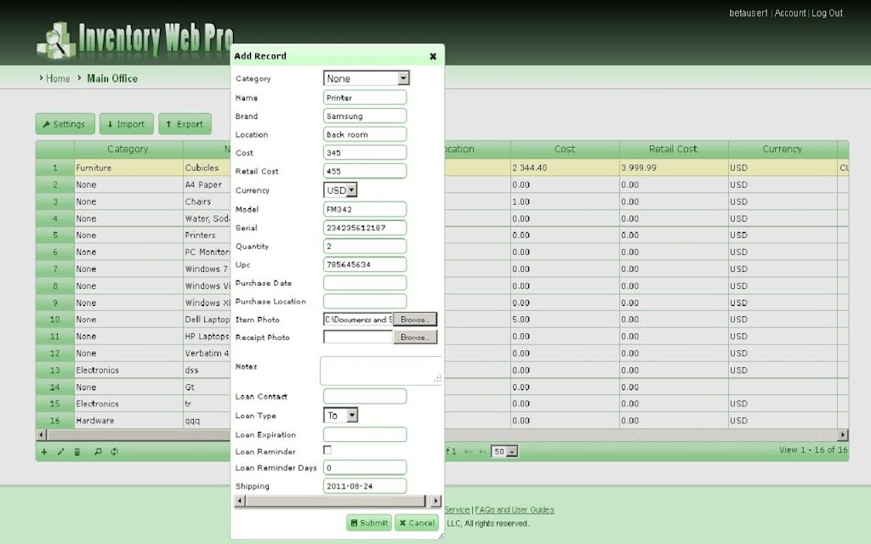This screenshot has width=871, height=544.
Task: Open the rows-per-page dropdown showing 50
Action: [504, 452]
